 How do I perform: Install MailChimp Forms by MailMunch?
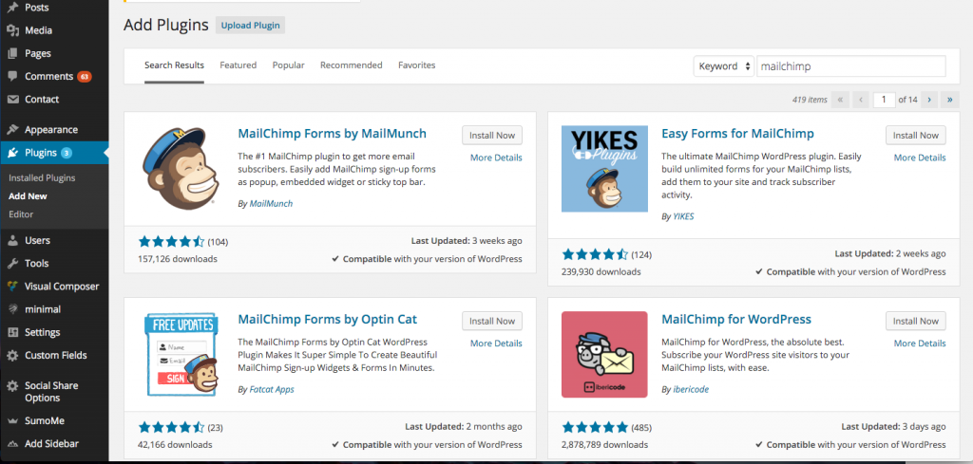point(492,135)
